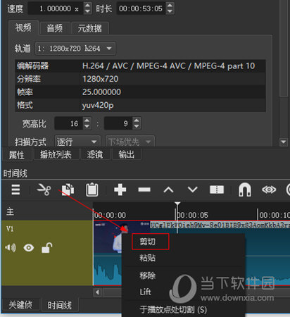Increase aspect ratio height 9
Image resolution: width=290 pixels, height=317 pixels.
click(x=137, y=120)
